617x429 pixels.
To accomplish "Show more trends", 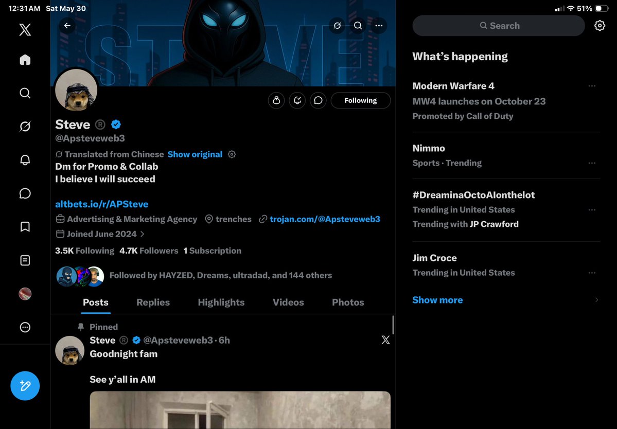I will click(x=437, y=300).
